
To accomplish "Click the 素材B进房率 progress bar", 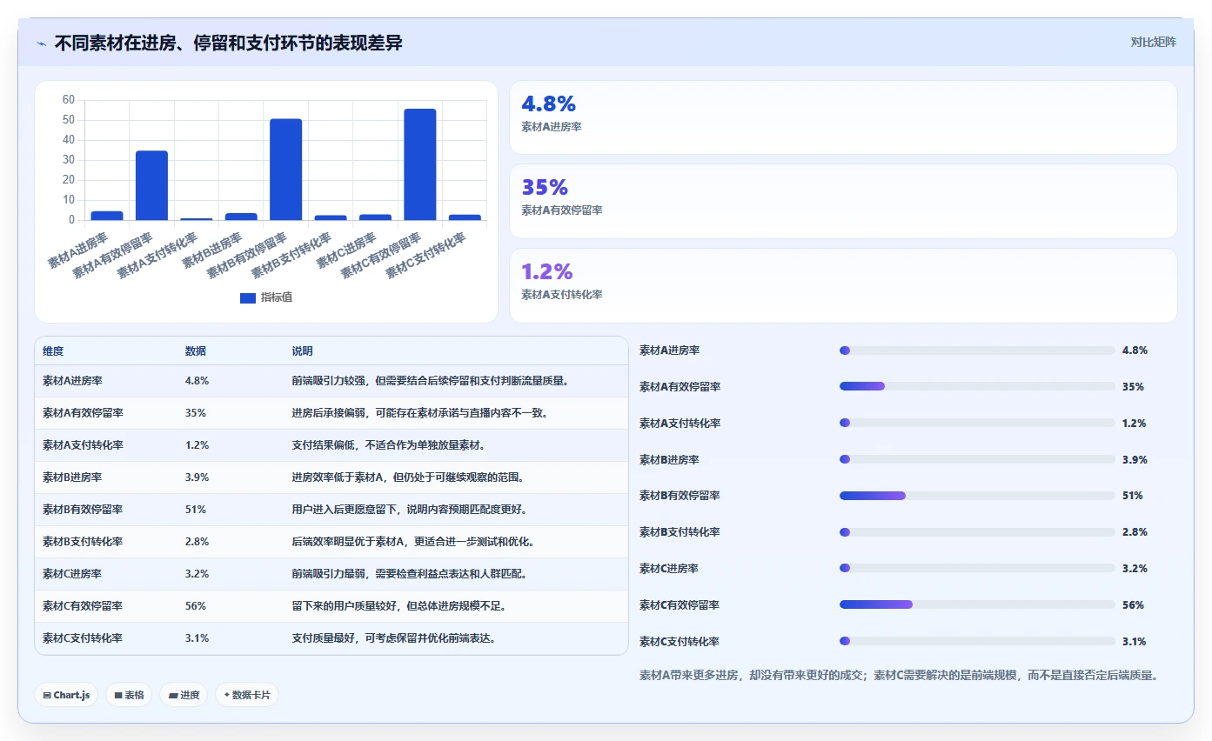I will click(977, 459).
